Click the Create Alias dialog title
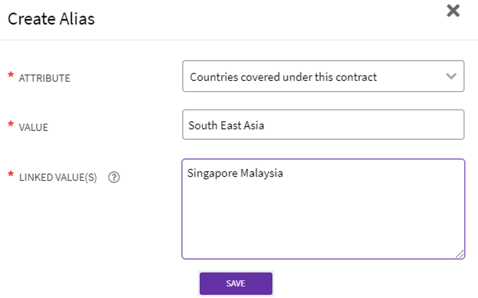Viewport: 478px width, 298px height. point(51,19)
